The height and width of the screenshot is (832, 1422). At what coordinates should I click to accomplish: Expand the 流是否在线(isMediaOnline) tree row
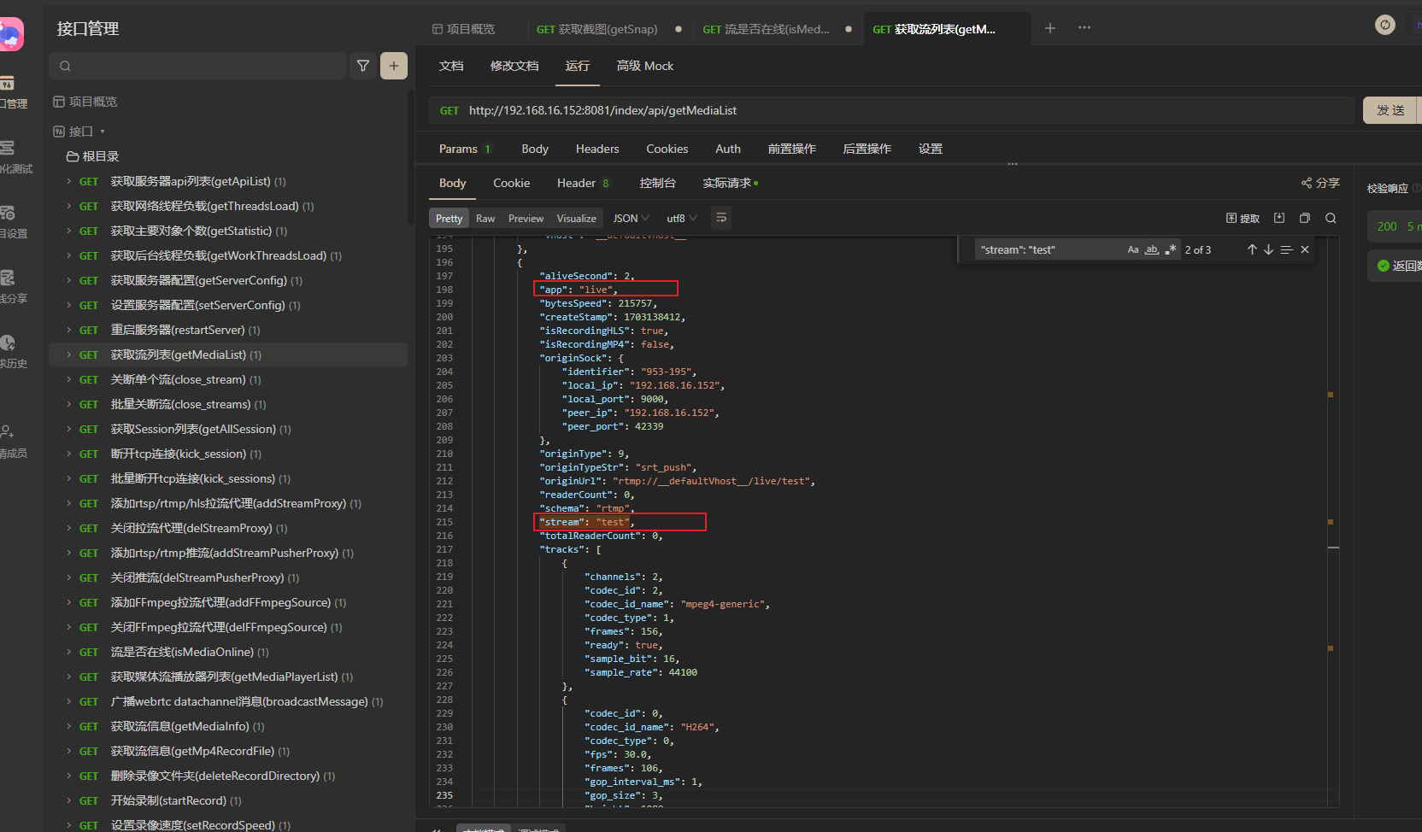69,652
